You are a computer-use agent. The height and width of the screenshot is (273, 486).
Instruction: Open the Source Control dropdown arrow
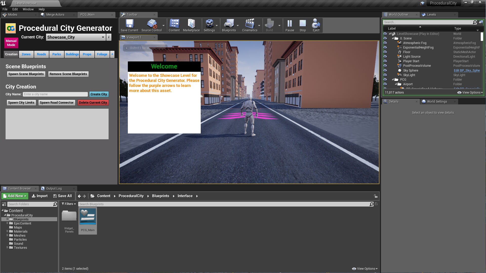tap(164, 26)
